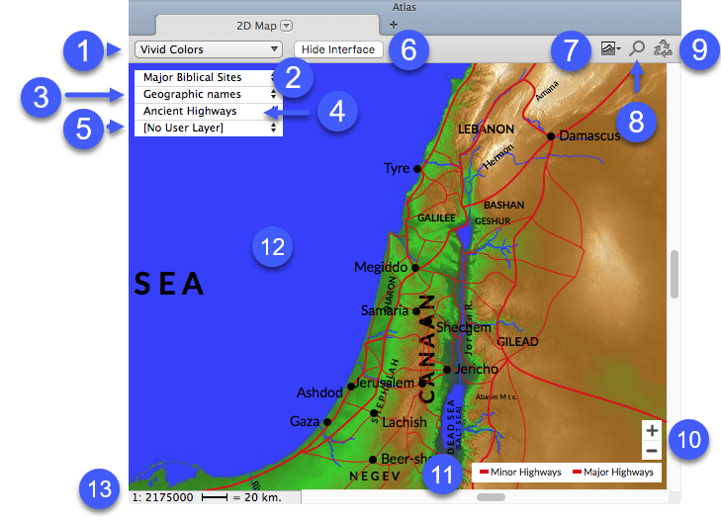This screenshot has height=520, width=721.
Task: Add a new tab with plus icon
Action: pos(394,24)
